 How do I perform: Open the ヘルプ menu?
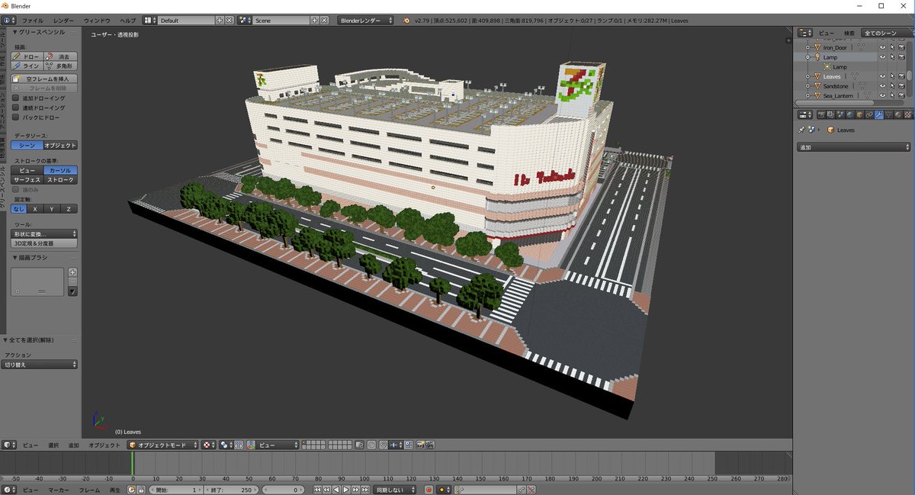127,20
